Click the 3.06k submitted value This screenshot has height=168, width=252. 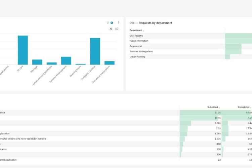218,123
